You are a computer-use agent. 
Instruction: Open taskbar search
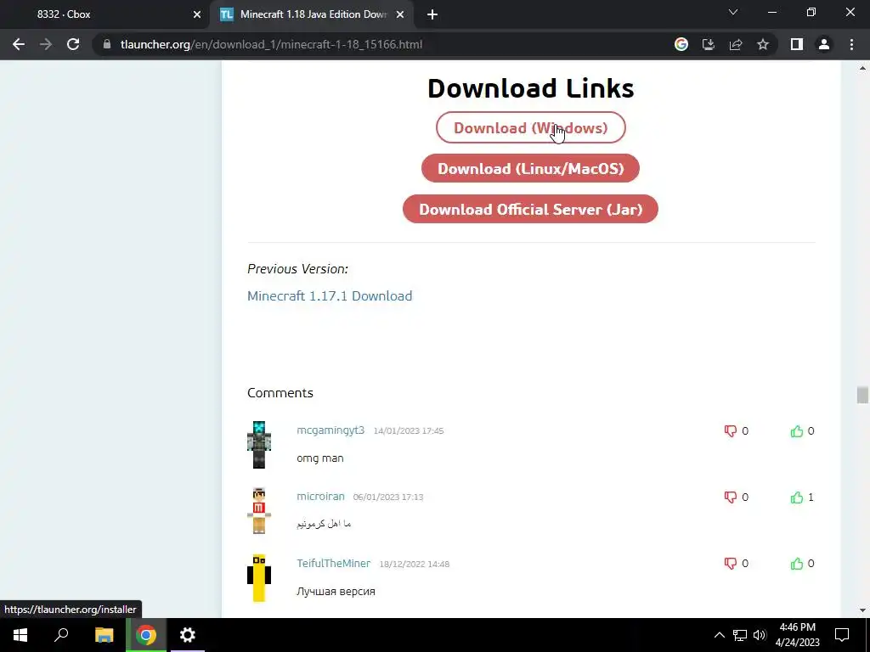click(61, 635)
